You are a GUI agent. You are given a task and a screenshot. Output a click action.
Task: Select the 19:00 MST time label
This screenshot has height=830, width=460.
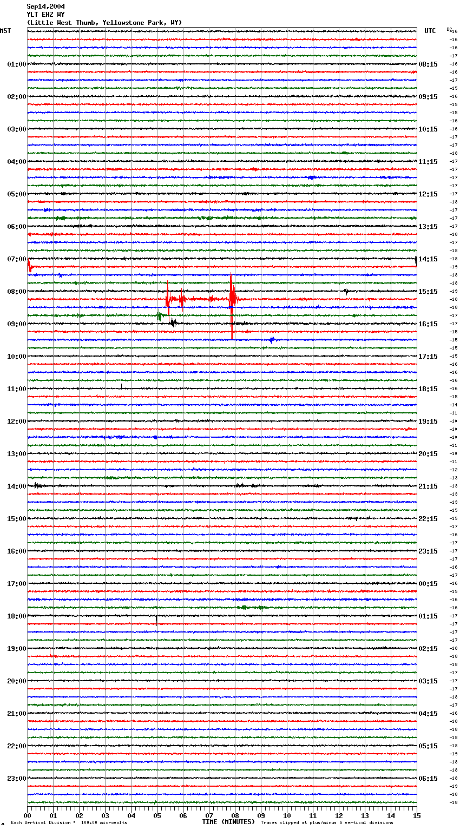pos(17,649)
